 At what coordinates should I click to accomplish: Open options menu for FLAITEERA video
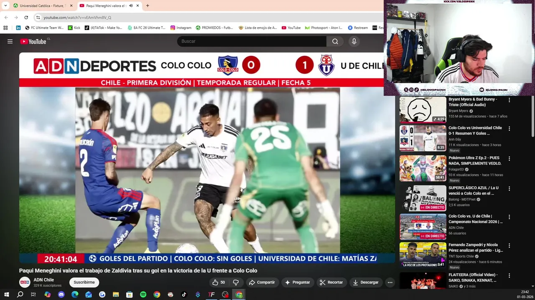pyautogui.click(x=509, y=276)
